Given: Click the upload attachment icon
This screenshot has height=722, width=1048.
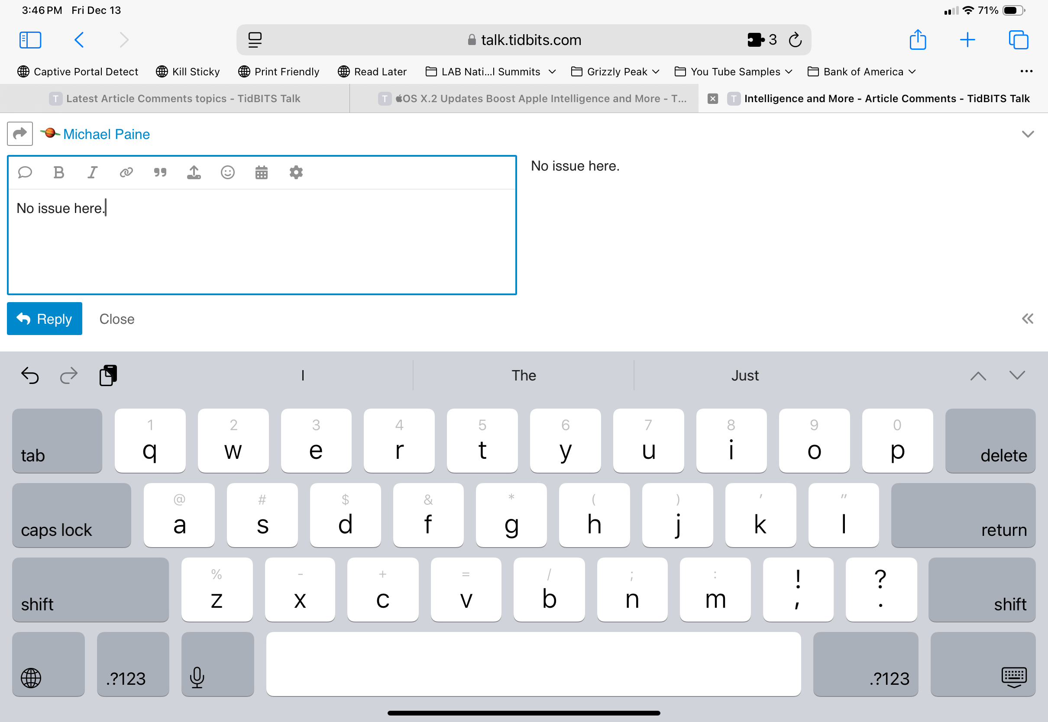Looking at the screenshot, I should tap(194, 172).
